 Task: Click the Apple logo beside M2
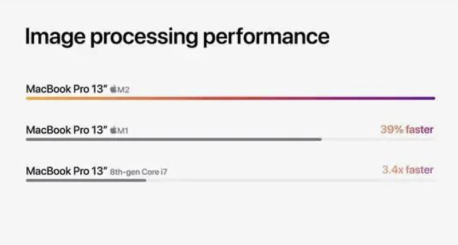click(x=113, y=89)
